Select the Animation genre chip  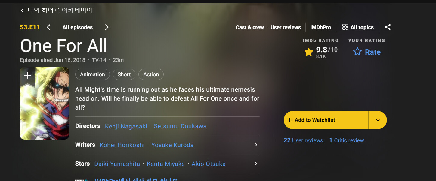(92, 74)
